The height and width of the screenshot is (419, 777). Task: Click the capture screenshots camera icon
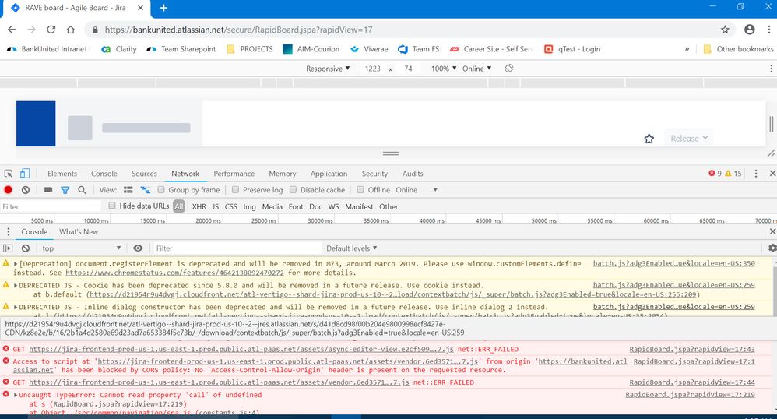click(x=48, y=190)
